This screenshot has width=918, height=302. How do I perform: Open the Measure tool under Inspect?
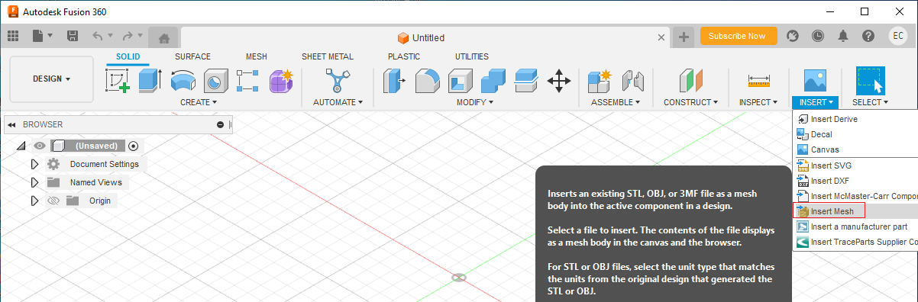(x=758, y=80)
